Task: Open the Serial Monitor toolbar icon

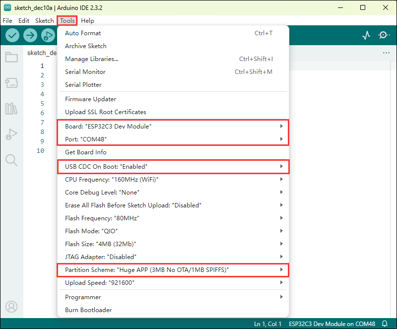Action: point(384,35)
